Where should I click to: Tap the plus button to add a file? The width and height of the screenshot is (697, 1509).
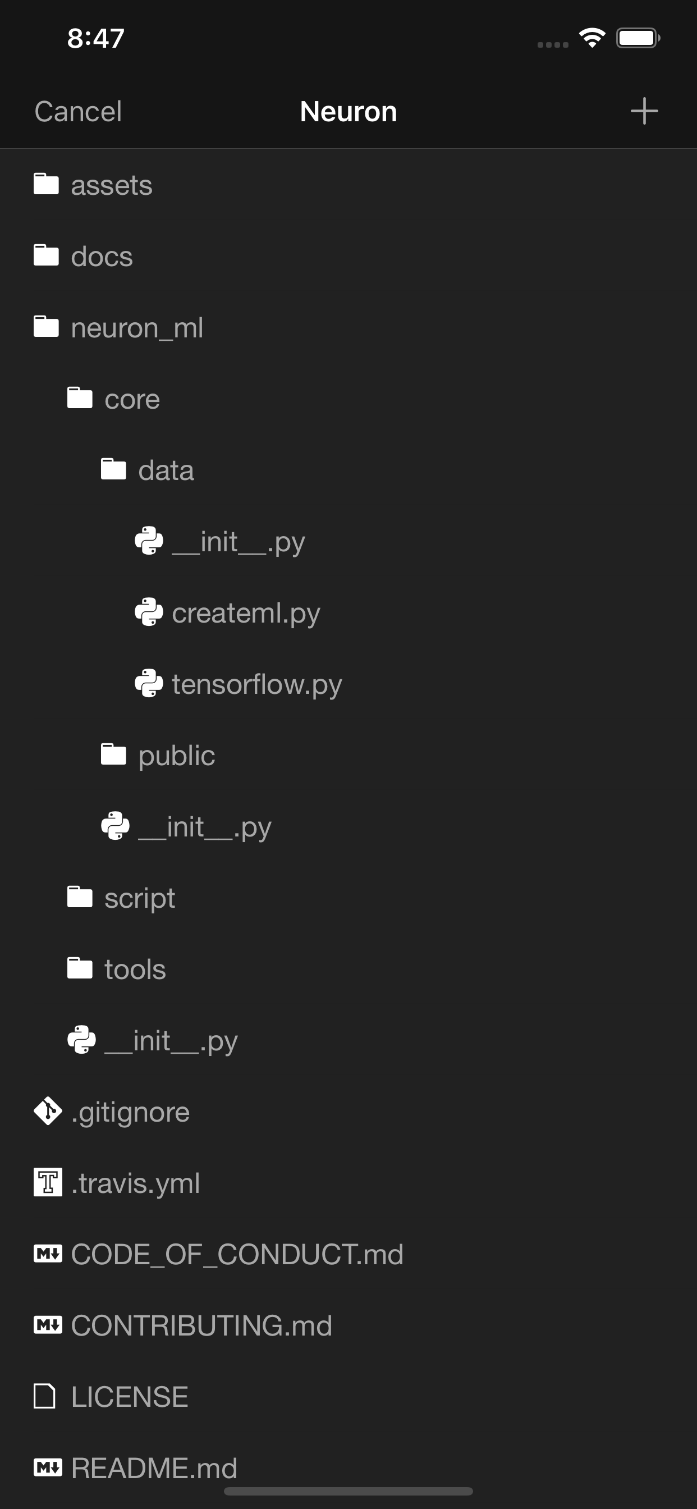pos(644,111)
